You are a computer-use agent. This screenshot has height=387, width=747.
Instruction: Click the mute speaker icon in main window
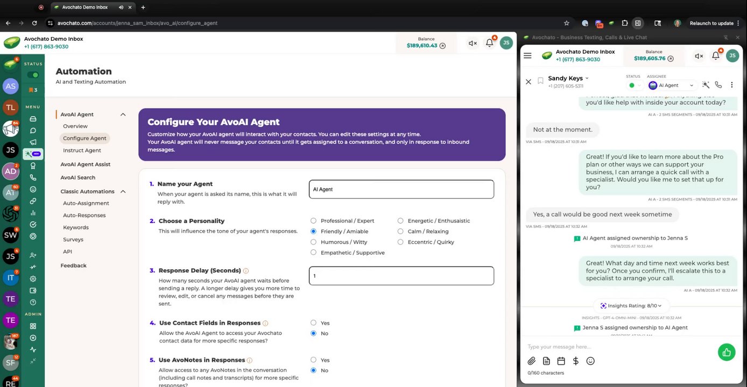pyautogui.click(x=473, y=43)
